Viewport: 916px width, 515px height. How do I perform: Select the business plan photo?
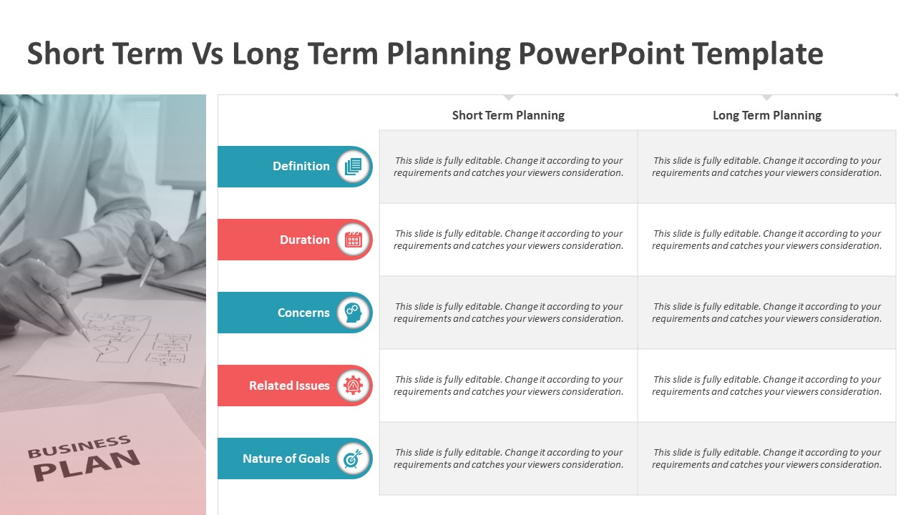click(x=103, y=305)
